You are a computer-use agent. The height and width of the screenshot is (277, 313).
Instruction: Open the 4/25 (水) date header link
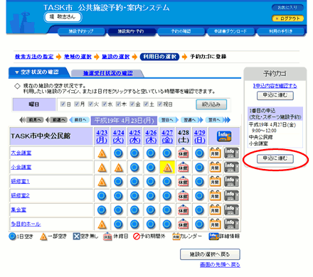pyautogui.click(x=134, y=136)
